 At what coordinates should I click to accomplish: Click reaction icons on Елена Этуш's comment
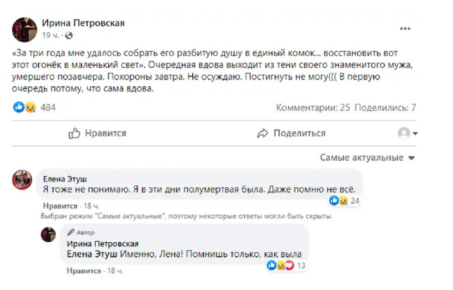click(x=339, y=201)
